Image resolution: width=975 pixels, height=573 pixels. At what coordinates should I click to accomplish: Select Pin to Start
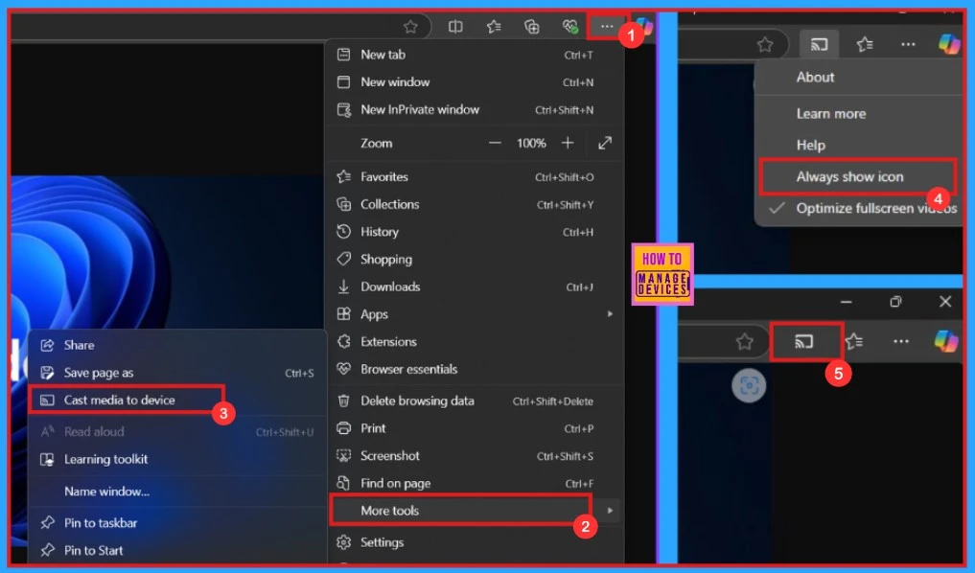click(x=177, y=550)
